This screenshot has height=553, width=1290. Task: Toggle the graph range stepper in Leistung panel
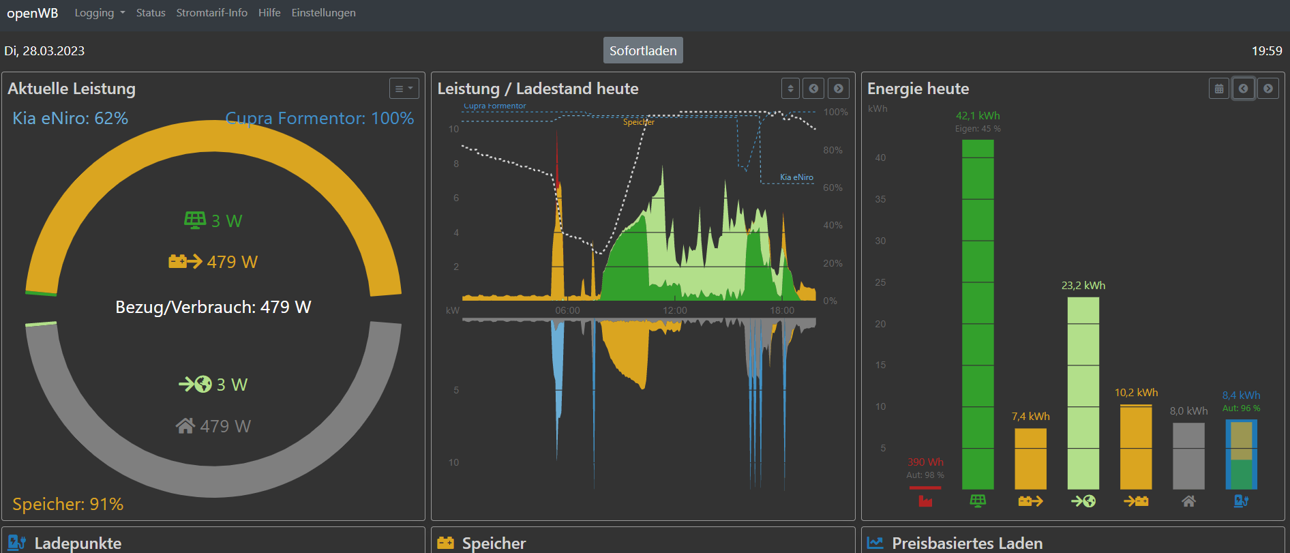click(x=790, y=89)
